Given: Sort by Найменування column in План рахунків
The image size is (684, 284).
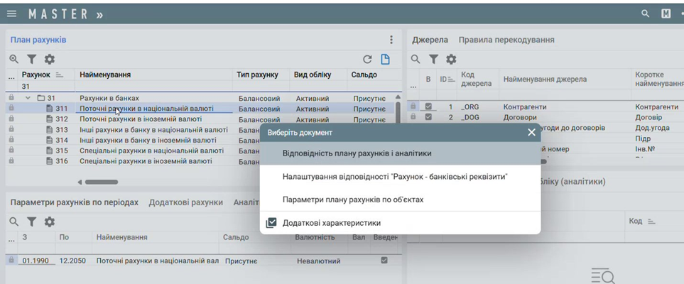Looking at the screenshot, I should 105,75.
